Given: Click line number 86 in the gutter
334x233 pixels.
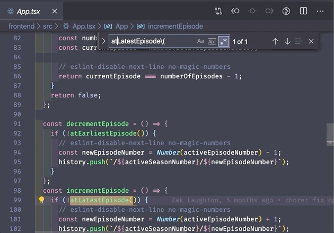Looking at the screenshot, I should (17, 76).
